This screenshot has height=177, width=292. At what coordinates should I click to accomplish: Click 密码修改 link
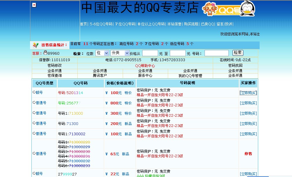54,66
